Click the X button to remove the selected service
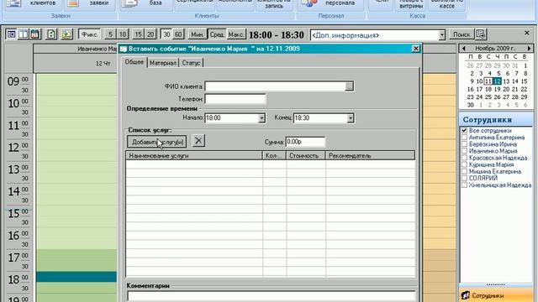Screen dimensions: 538x302 [x=198, y=141]
